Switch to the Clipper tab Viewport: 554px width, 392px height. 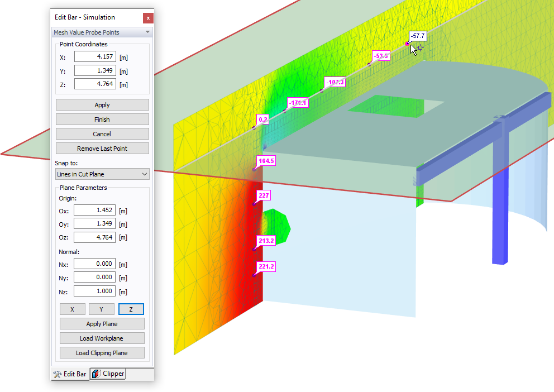(x=108, y=374)
